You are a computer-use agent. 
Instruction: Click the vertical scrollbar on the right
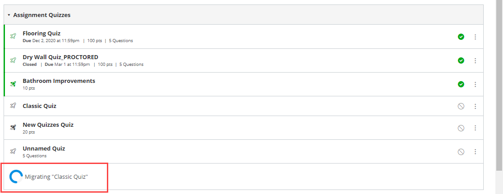(499, 85)
